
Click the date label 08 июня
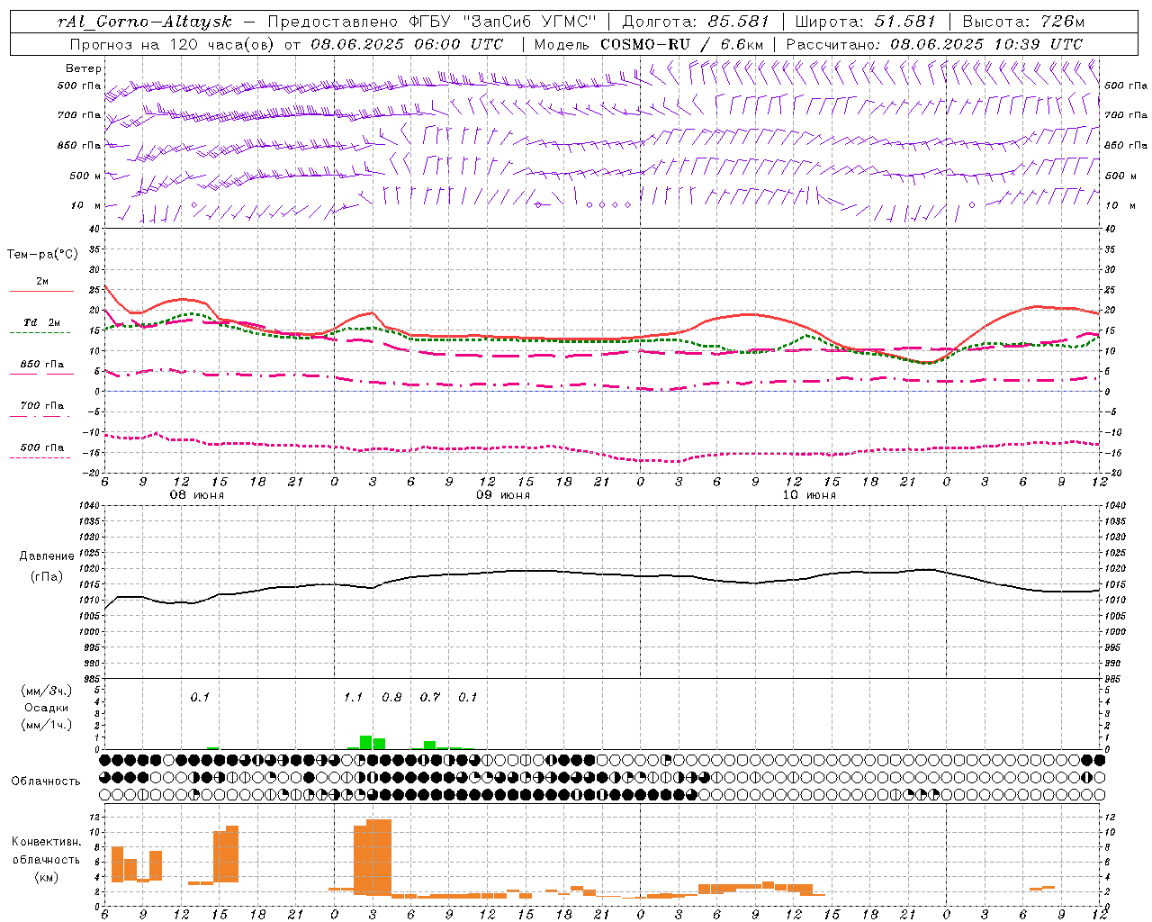197,495
